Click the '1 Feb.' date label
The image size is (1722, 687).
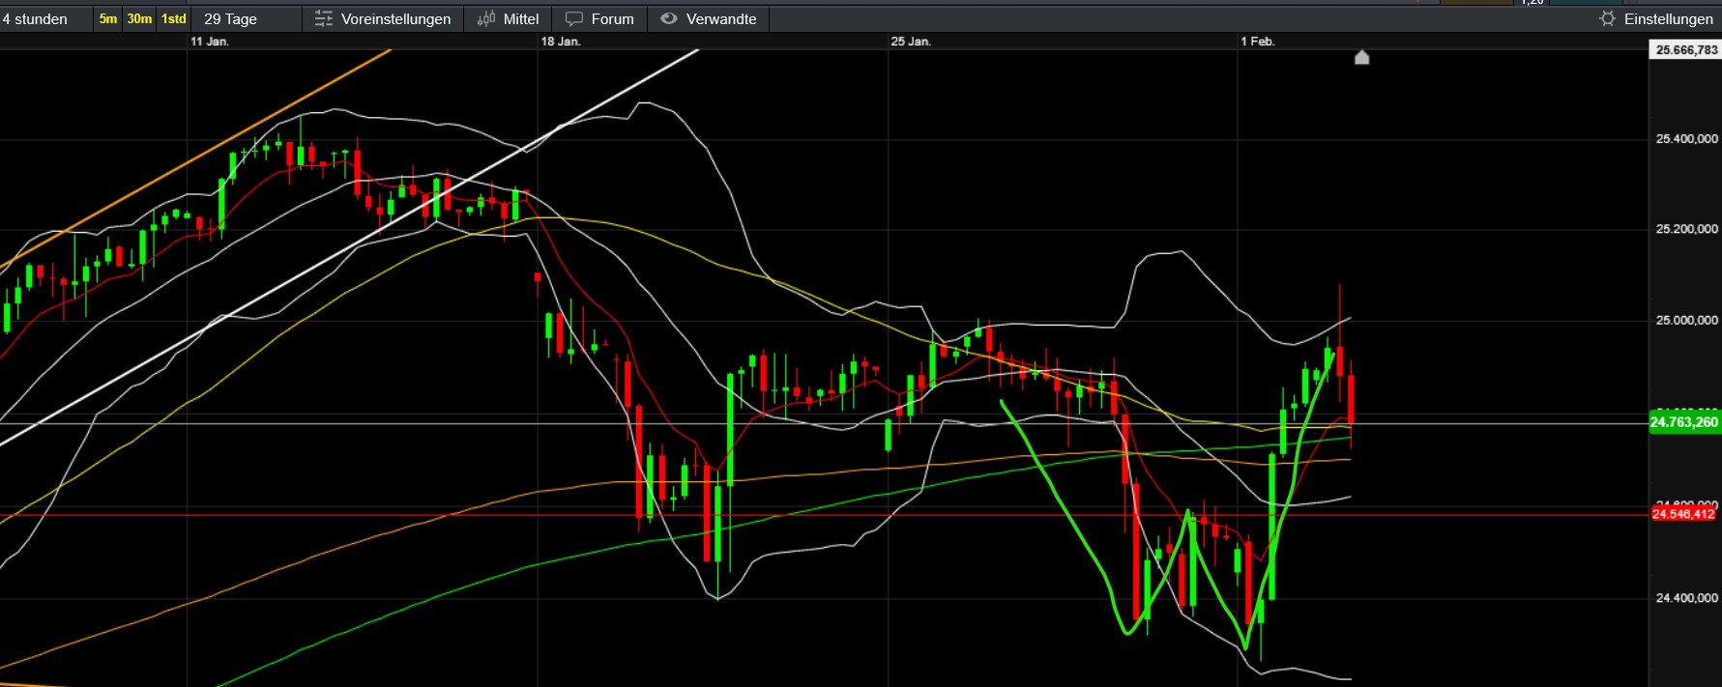point(1258,42)
